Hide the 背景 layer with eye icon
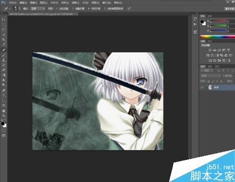The height and width of the screenshot is (182, 235). point(202,87)
